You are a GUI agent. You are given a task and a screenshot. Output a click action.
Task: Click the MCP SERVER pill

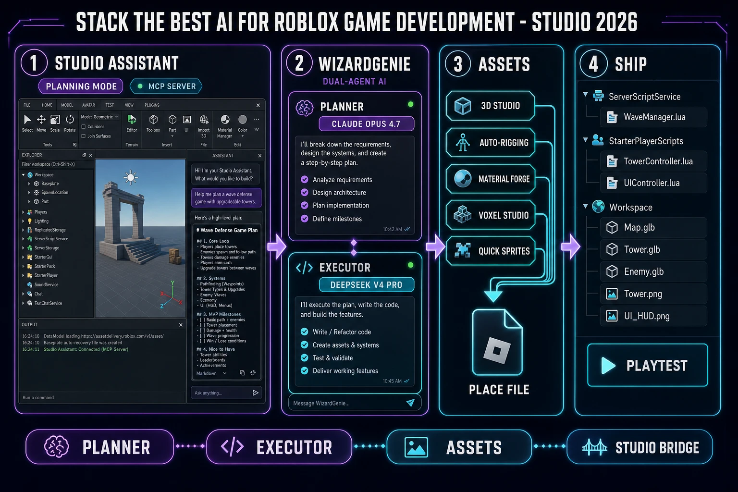166,86
